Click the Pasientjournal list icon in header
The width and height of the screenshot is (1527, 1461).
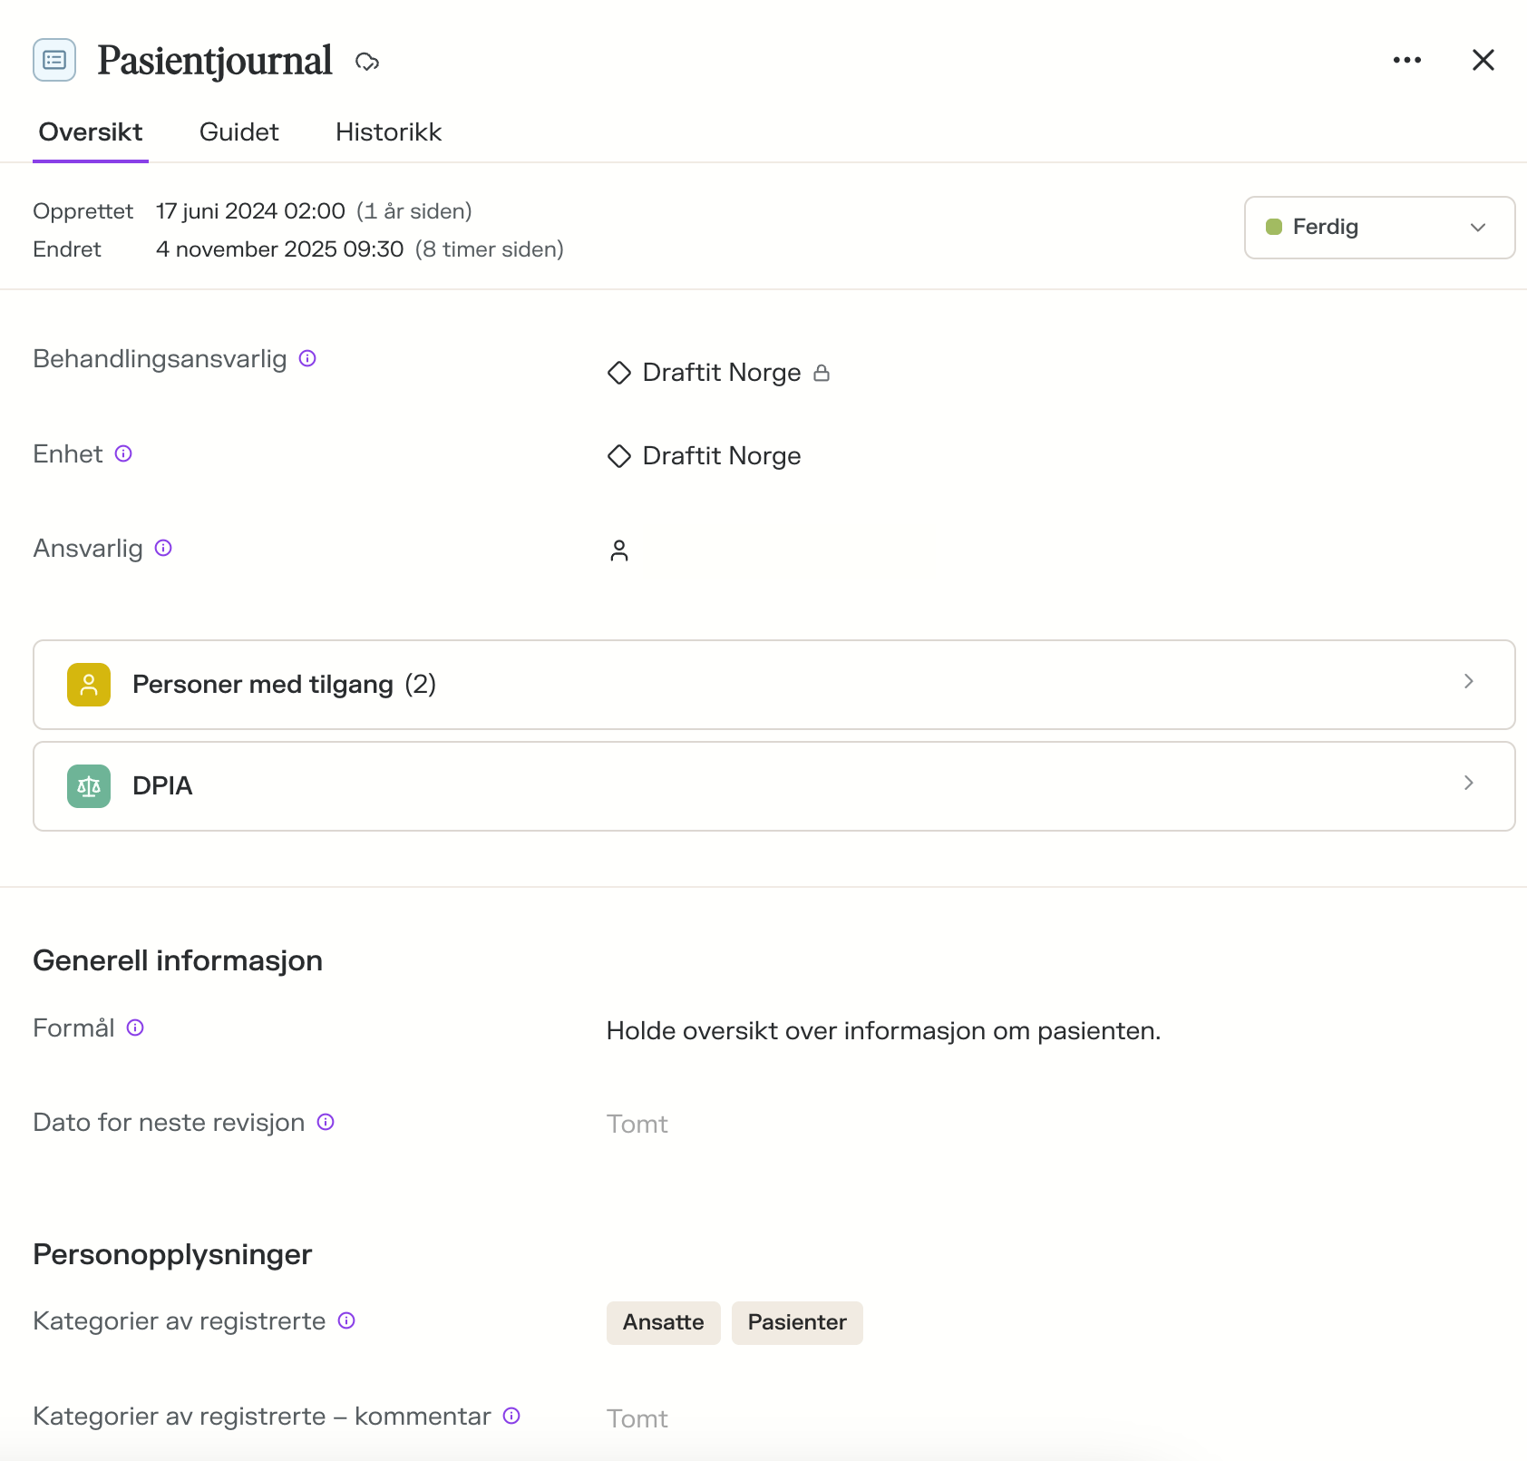pos(54,61)
